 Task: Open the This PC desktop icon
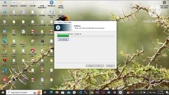5,3
